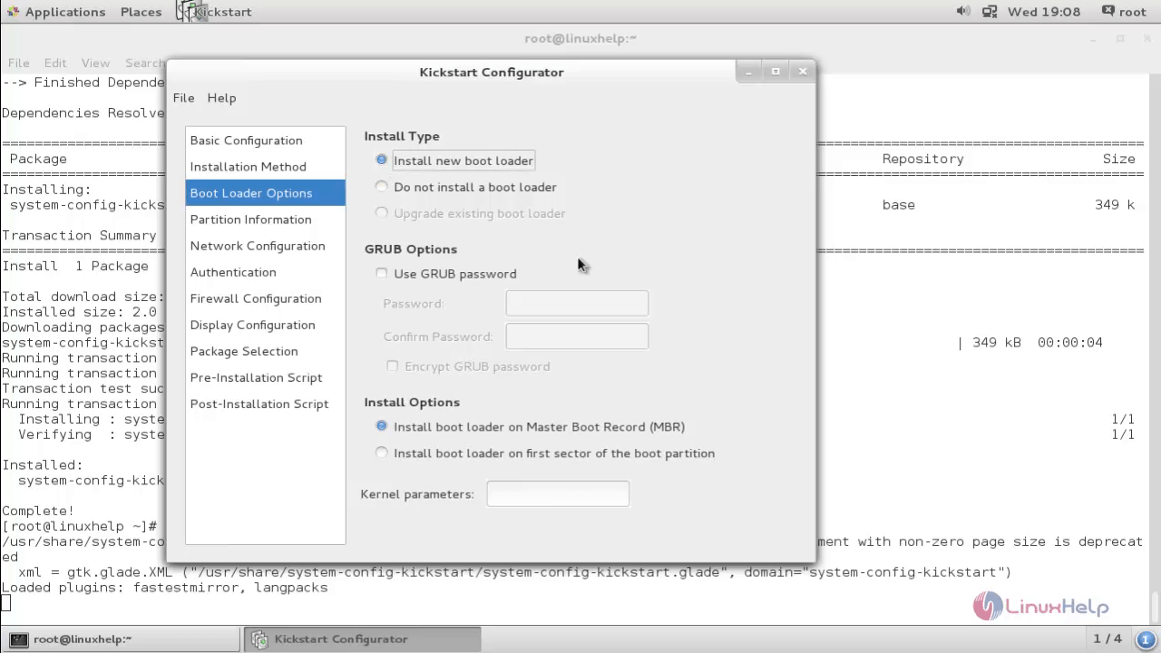Select Boot Loader Options in sidebar
This screenshot has width=1161, height=653.
pyautogui.click(x=265, y=193)
